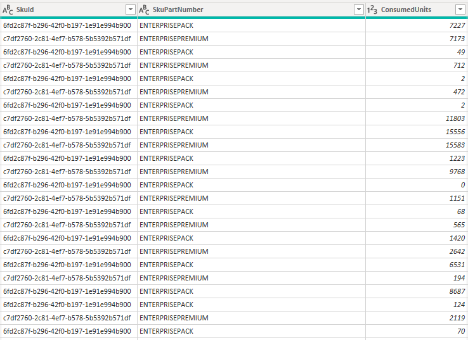Click the SkuId cell in the 565 row
The width and height of the screenshot is (468, 340).
[68, 225]
